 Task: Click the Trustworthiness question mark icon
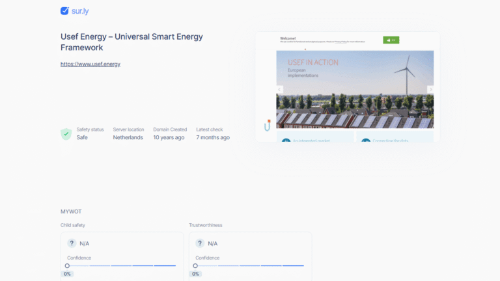[x=200, y=243]
